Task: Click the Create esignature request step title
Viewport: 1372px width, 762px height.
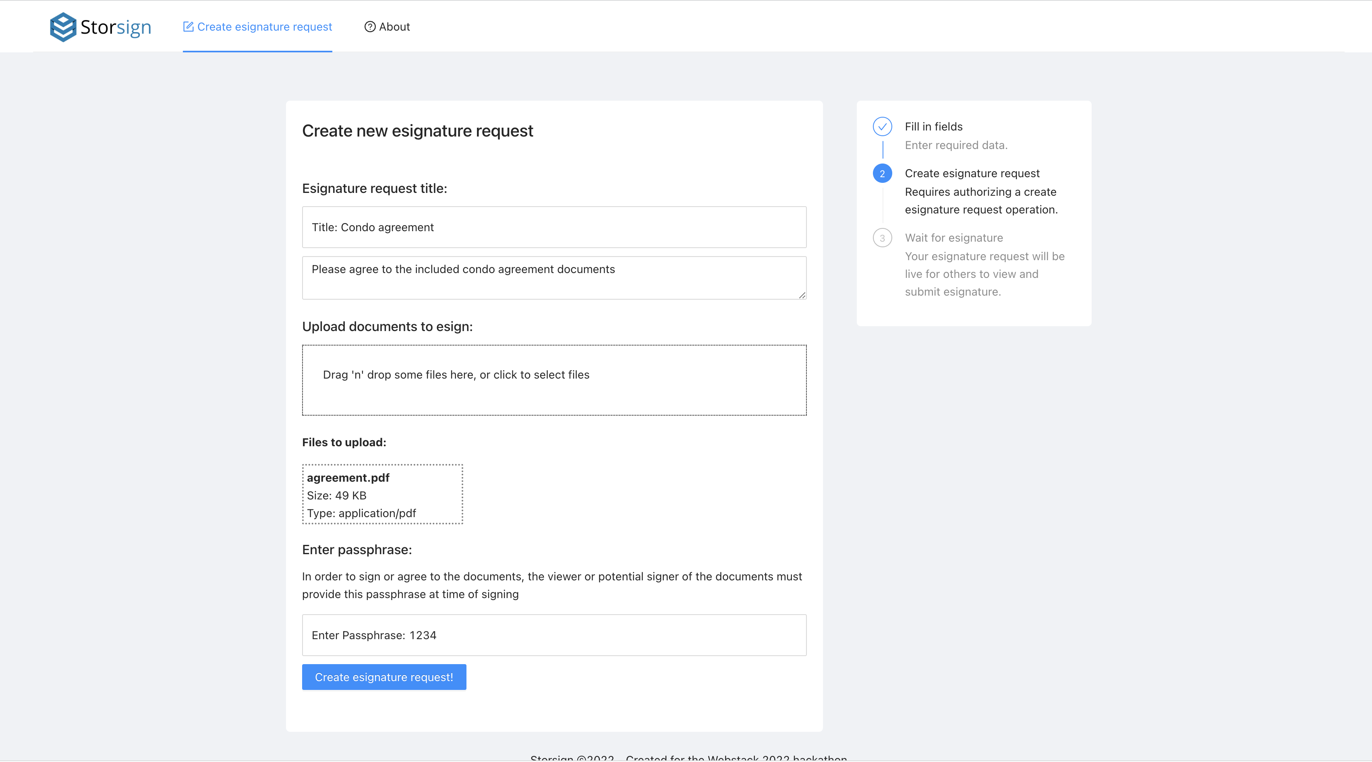Action: pos(972,174)
